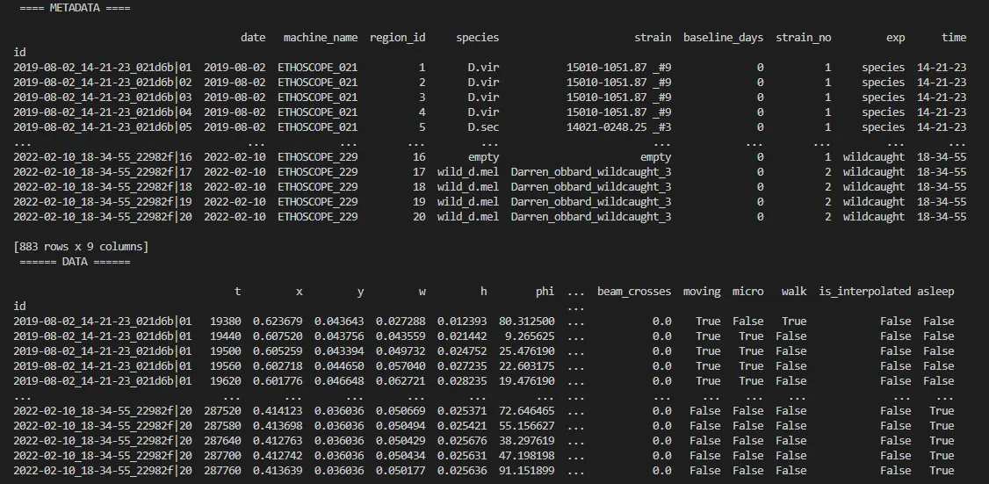Click the metadata date column header
This screenshot has height=484, width=989.
(x=253, y=37)
